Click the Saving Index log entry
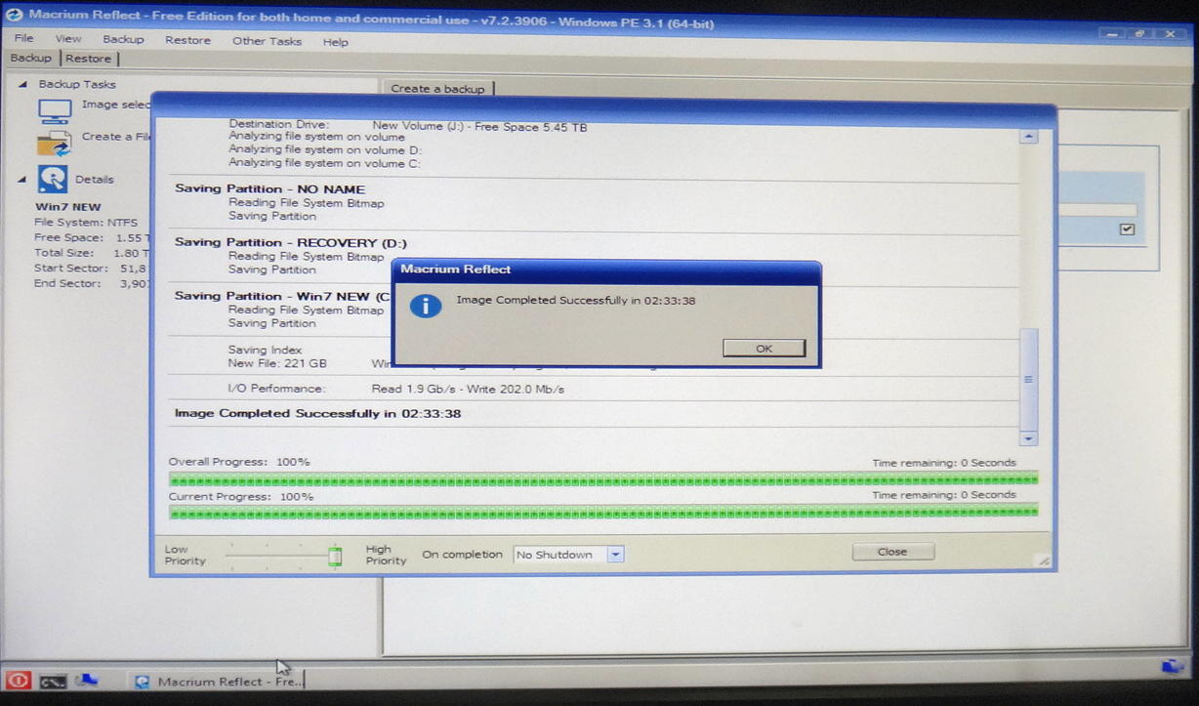The width and height of the screenshot is (1199, 706). (265, 350)
